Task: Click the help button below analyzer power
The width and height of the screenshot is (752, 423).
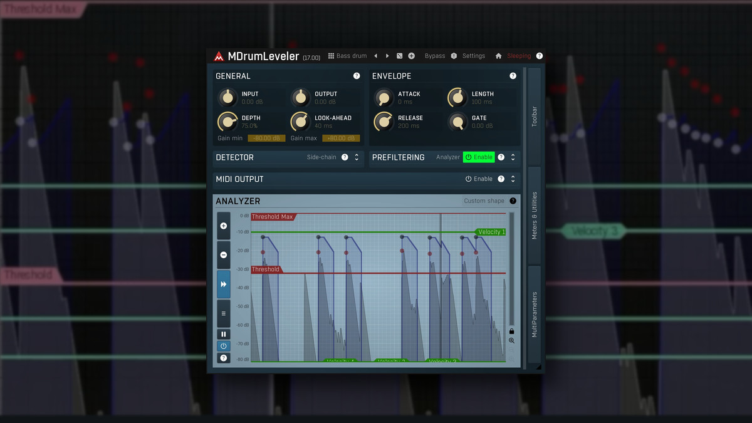Action: pos(224,358)
